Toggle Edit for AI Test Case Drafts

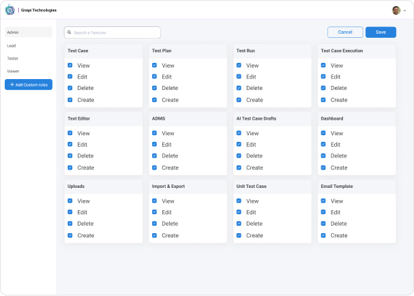pos(239,145)
